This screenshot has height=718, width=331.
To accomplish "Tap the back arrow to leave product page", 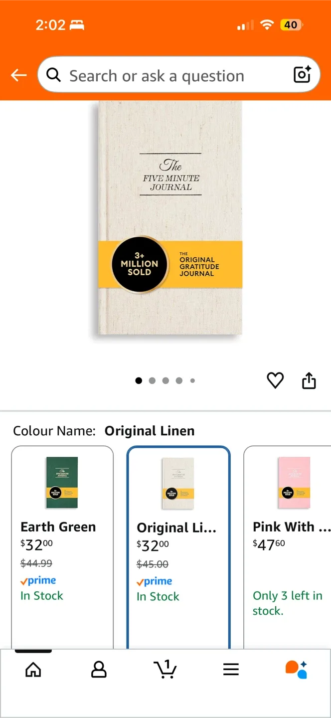I will (x=18, y=75).
